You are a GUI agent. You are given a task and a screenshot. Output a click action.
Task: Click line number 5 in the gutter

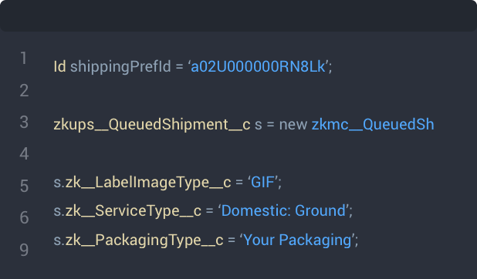(24, 186)
